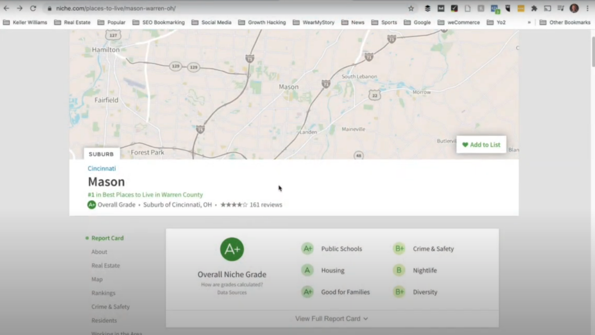Open the Google bookmark folder
The height and width of the screenshot is (335, 595).
(417, 23)
